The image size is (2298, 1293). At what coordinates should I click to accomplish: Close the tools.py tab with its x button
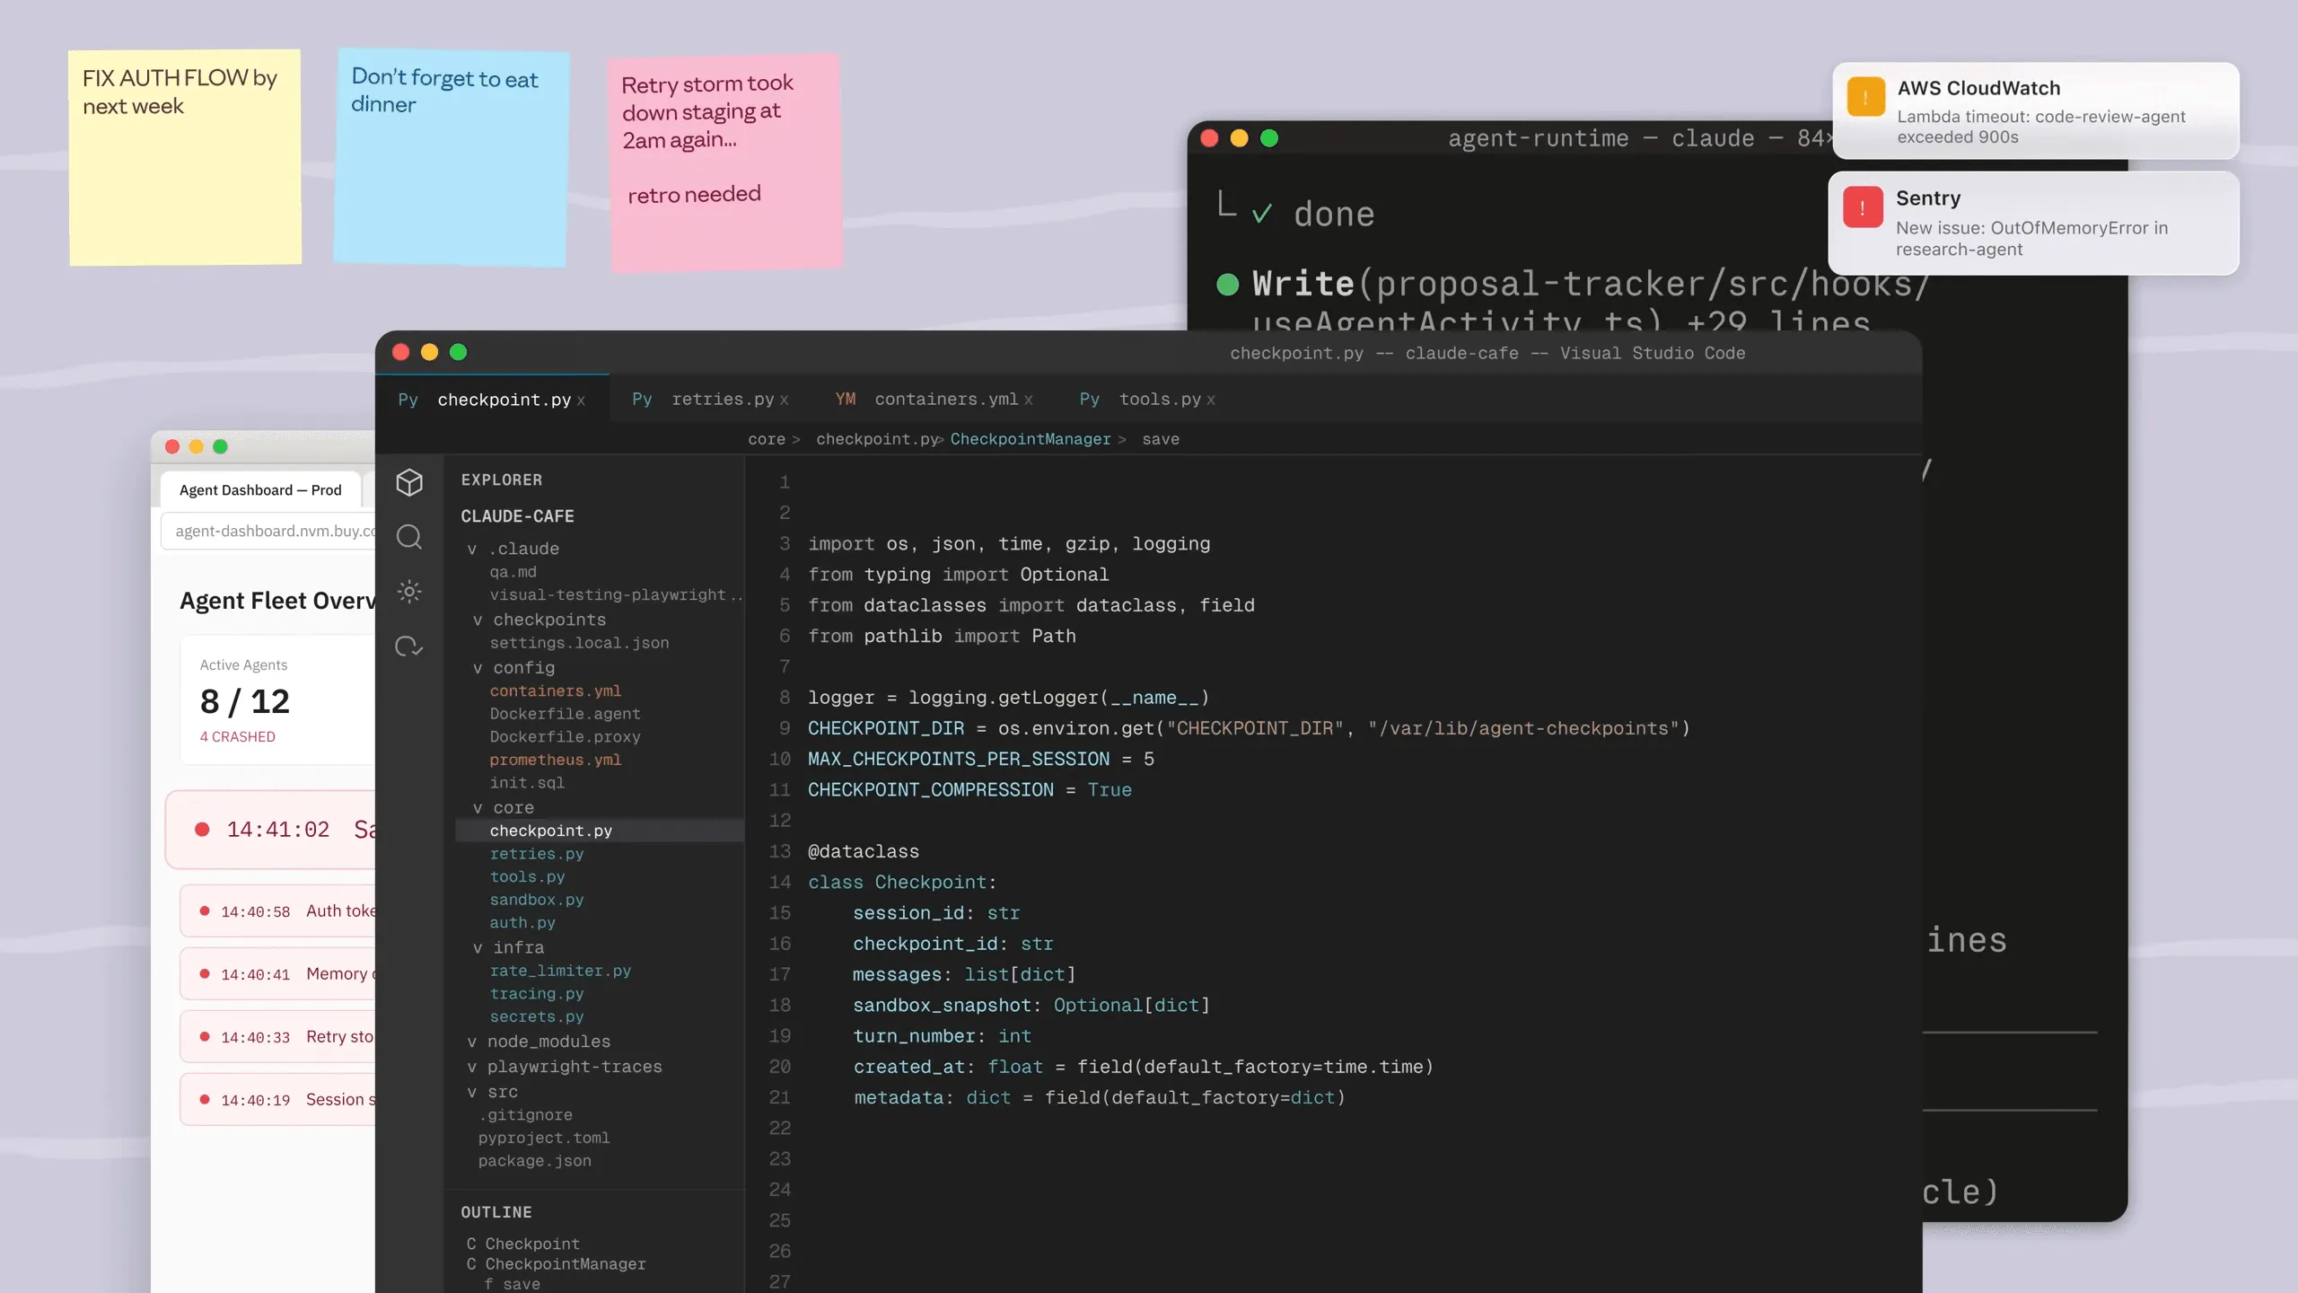click(1212, 400)
